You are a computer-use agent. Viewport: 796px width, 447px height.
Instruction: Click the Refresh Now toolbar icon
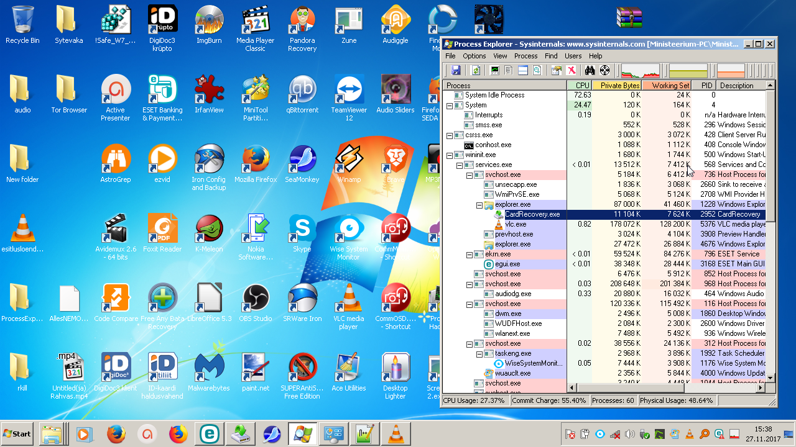476,70
